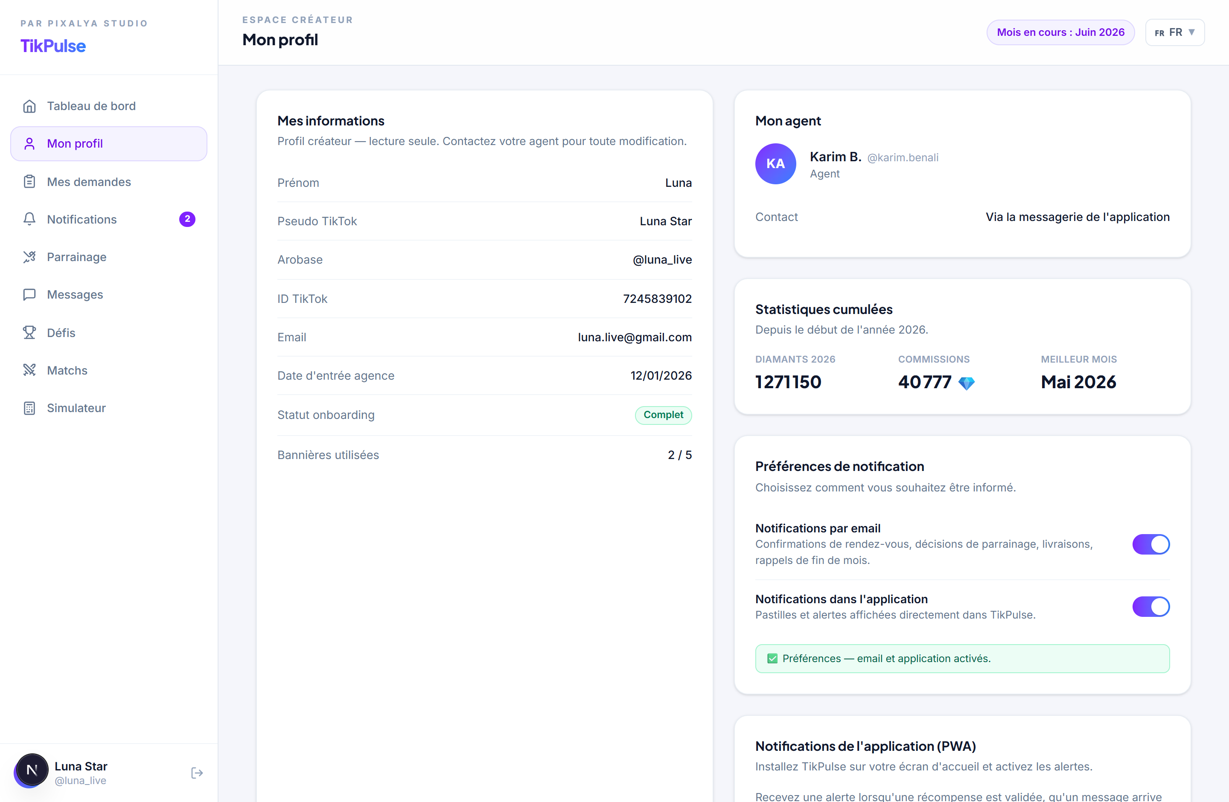Click the home icon beside Tableau de bord

[x=29, y=106]
